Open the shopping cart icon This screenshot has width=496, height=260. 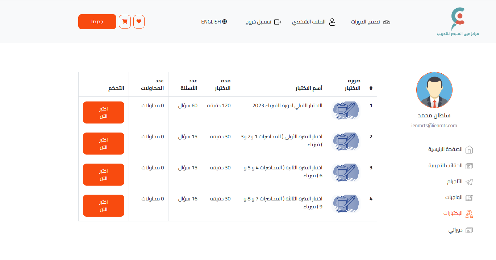(x=125, y=22)
